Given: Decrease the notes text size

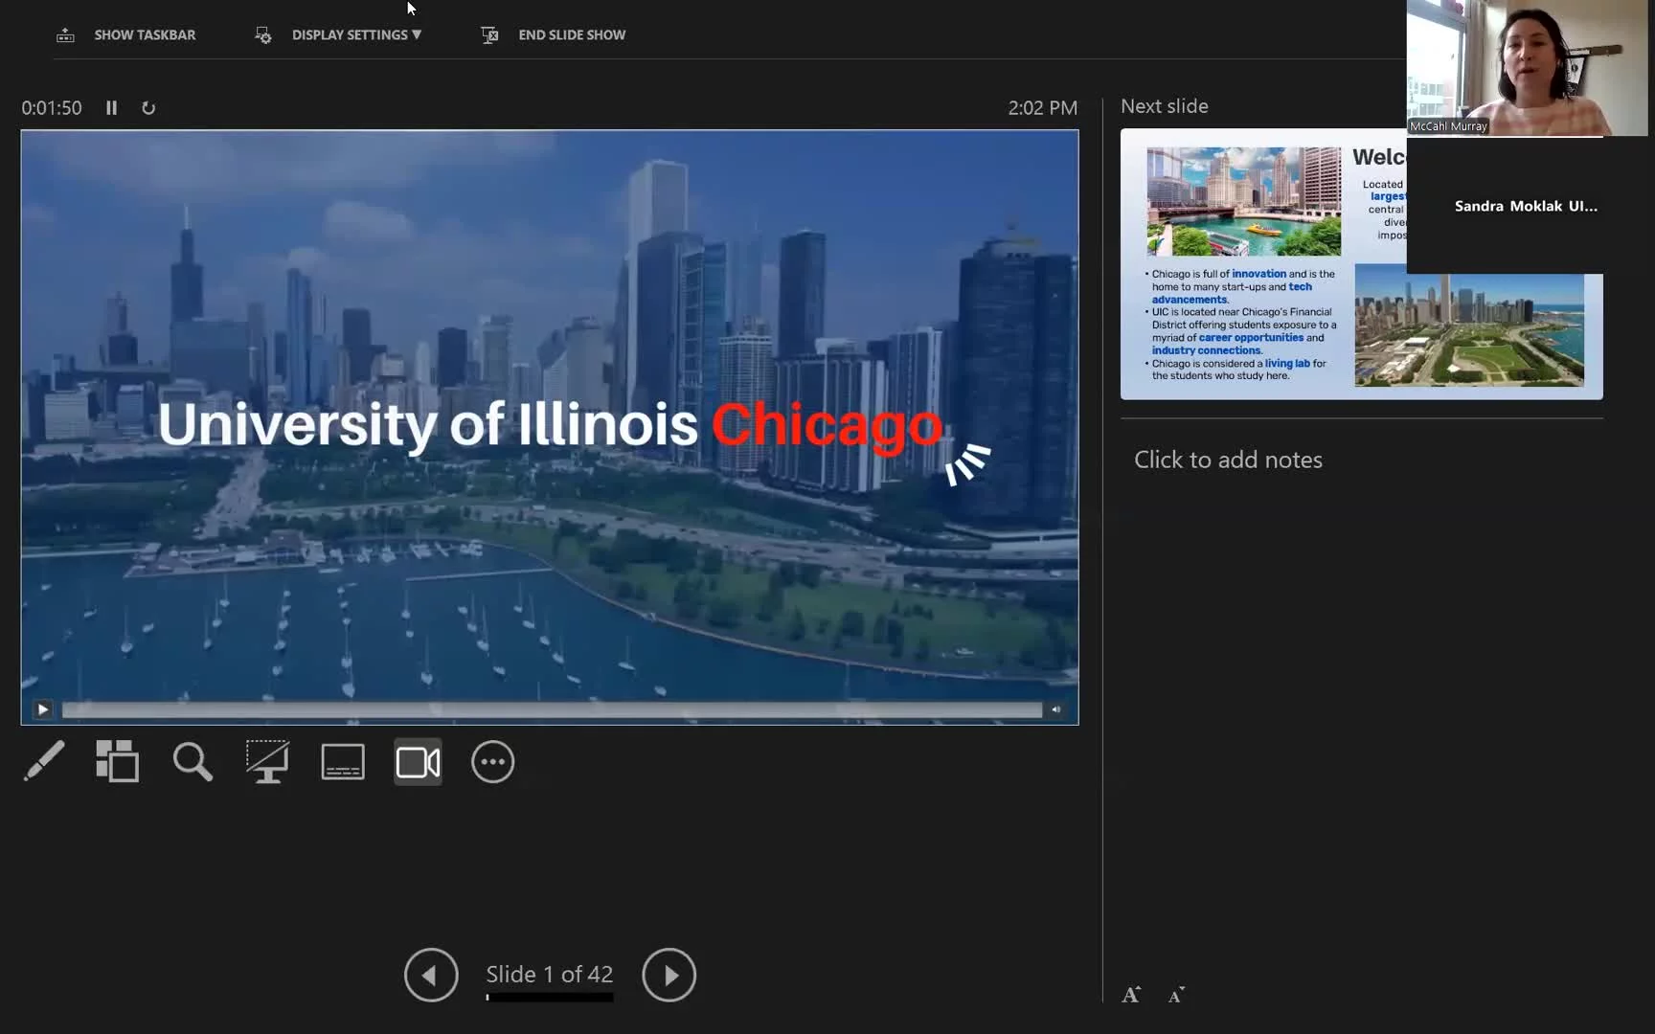Looking at the screenshot, I should coord(1176,995).
